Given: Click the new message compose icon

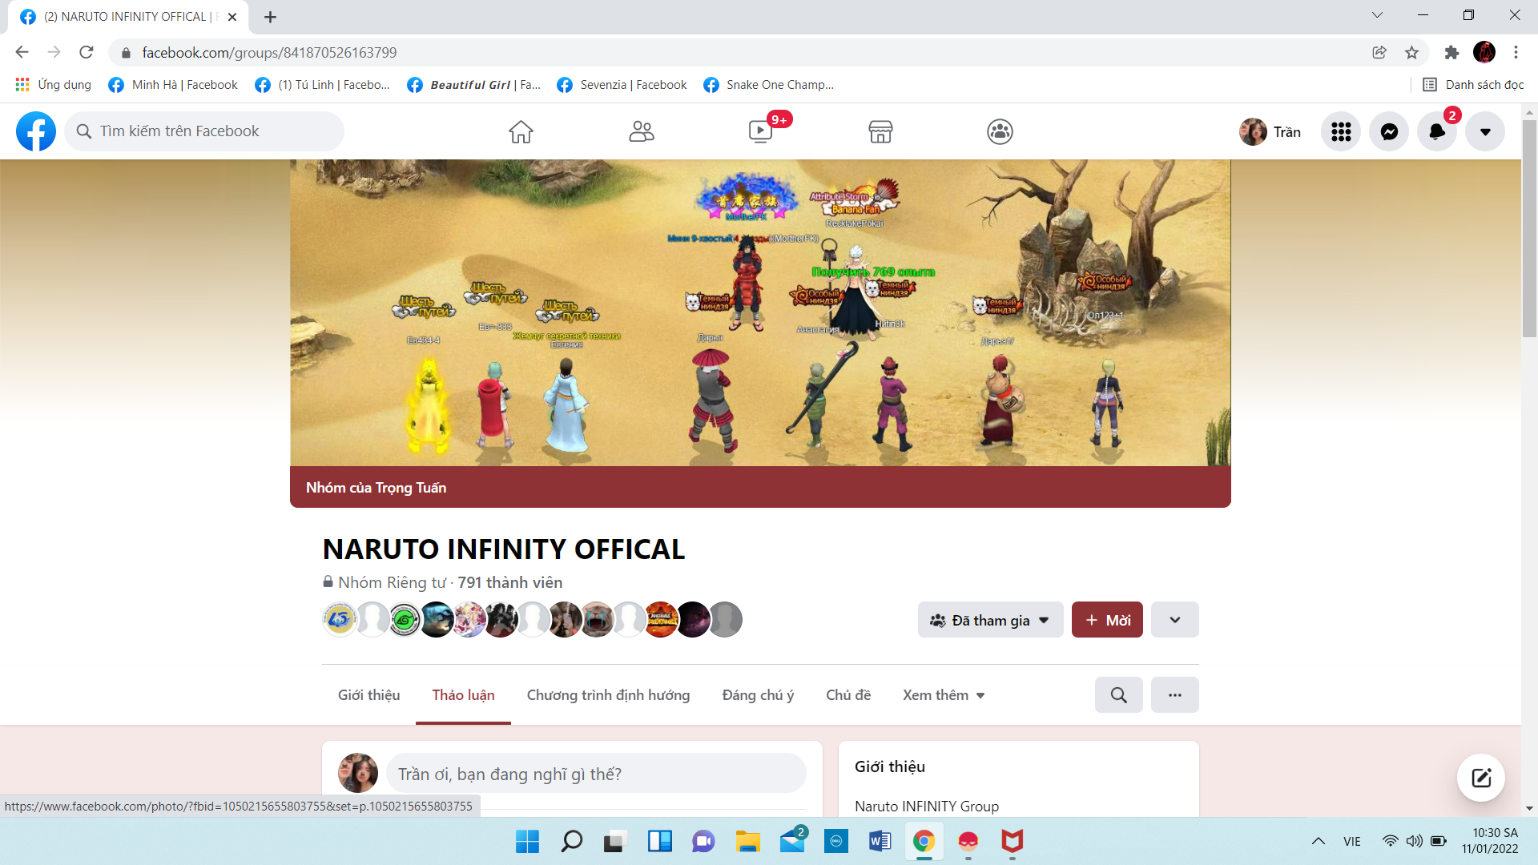Looking at the screenshot, I should [1480, 777].
